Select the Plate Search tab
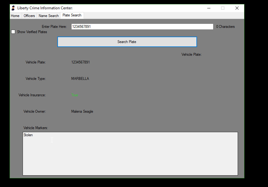 click(72, 15)
